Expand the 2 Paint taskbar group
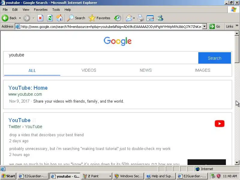The image size is (240, 180). point(97,176)
